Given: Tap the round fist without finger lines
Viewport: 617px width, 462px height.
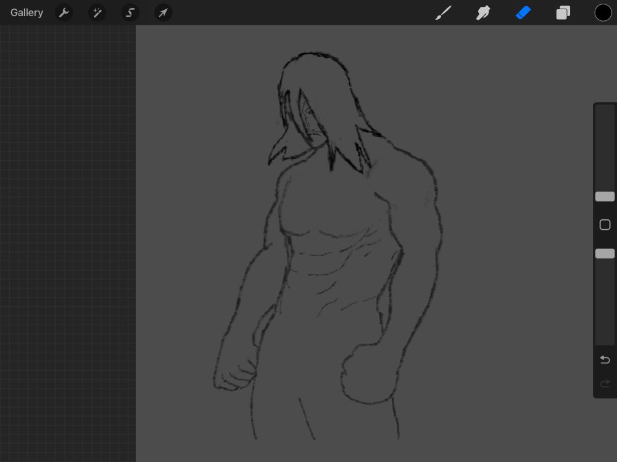Looking at the screenshot, I should point(367,376).
